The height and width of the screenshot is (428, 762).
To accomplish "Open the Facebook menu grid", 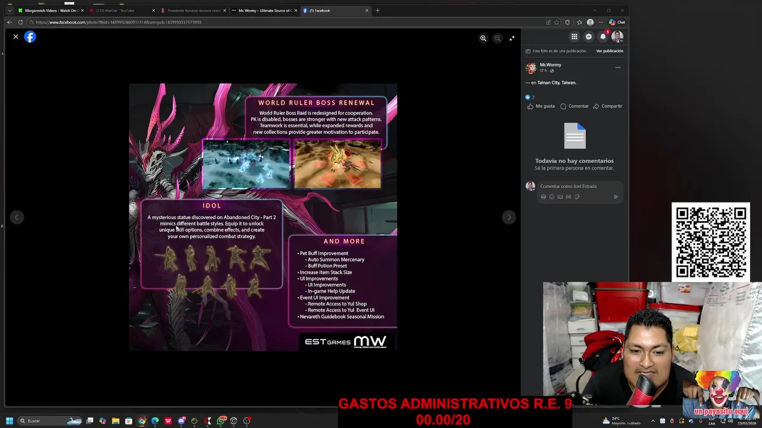I will click(x=574, y=37).
